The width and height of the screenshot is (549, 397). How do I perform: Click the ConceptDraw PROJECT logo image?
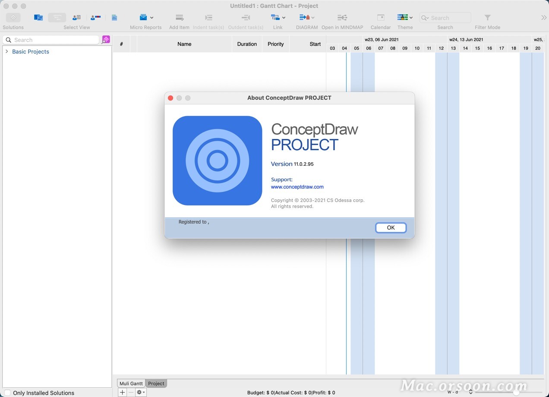218,161
